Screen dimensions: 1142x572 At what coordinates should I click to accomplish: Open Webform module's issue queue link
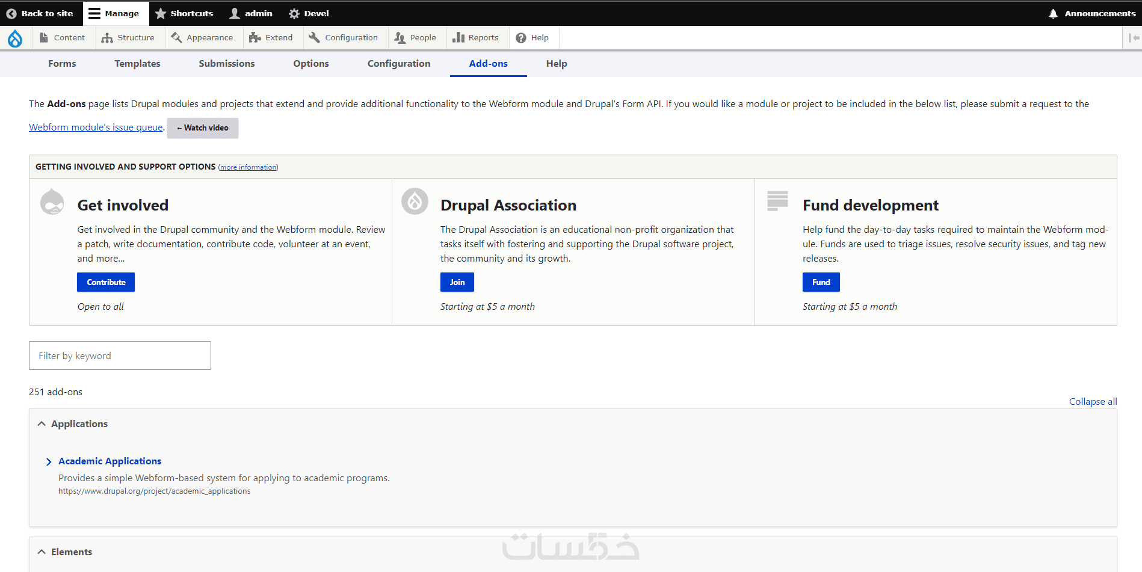pos(96,128)
